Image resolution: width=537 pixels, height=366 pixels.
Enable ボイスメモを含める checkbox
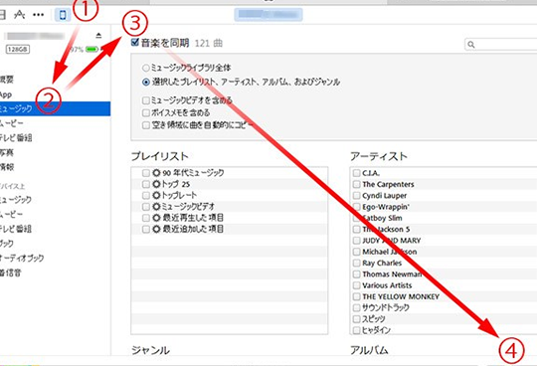tap(146, 112)
